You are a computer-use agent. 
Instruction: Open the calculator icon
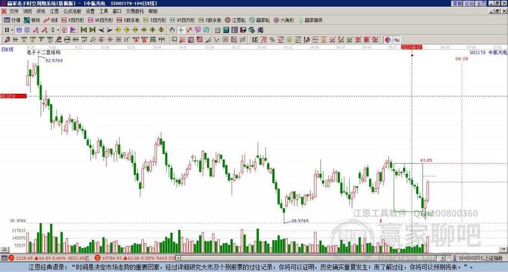point(226,30)
